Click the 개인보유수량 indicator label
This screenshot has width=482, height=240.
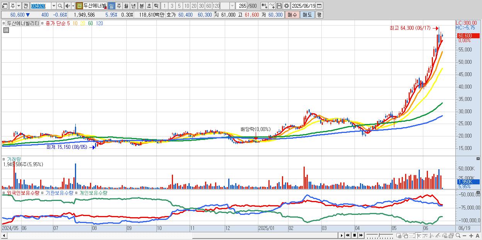tap(93, 192)
